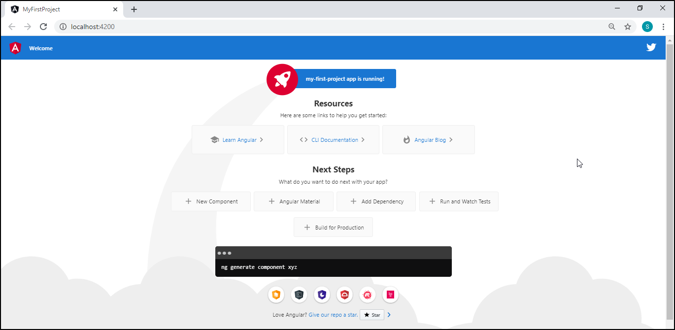The width and height of the screenshot is (675, 330).
Task: Click the Angular Blog flame icon
Action: point(406,140)
